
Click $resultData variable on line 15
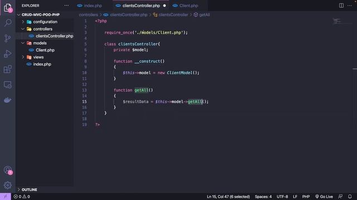[136, 102]
